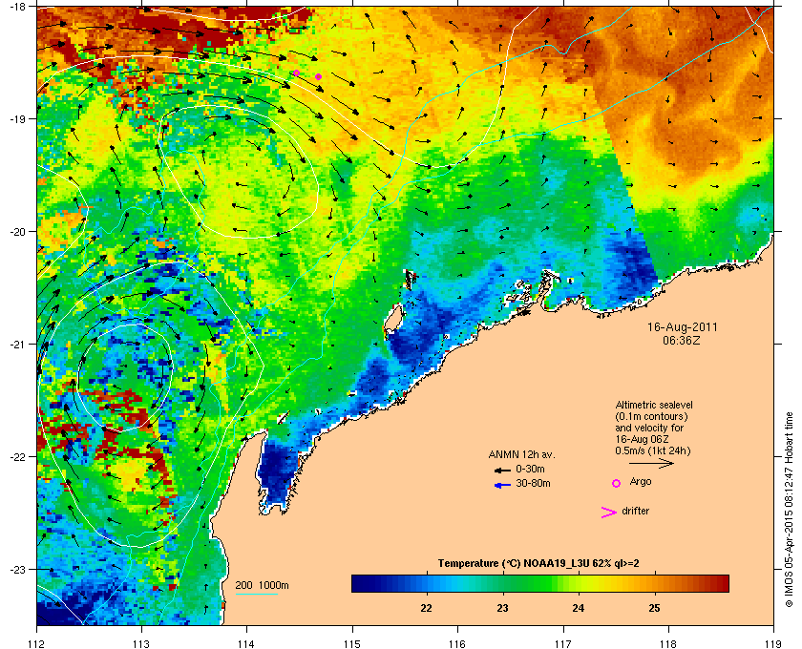Click the blue 30-80m ANMN arrow symbol
The image size is (802, 649).
(503, 485)
